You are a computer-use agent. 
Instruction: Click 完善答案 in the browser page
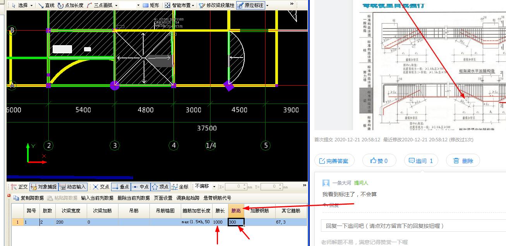click(x=334, y=161)
